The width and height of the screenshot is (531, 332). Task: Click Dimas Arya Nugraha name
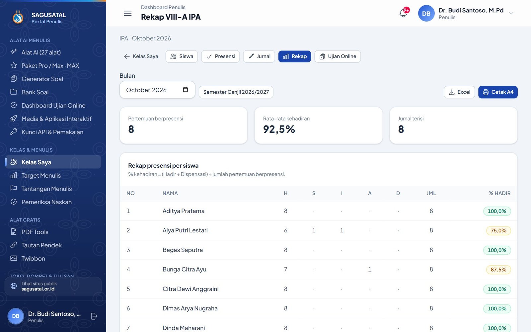point(190,308)
